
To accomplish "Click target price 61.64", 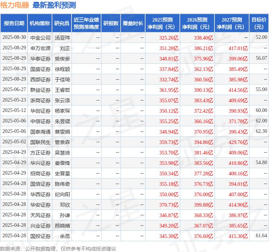I will [x=261, y=235].
